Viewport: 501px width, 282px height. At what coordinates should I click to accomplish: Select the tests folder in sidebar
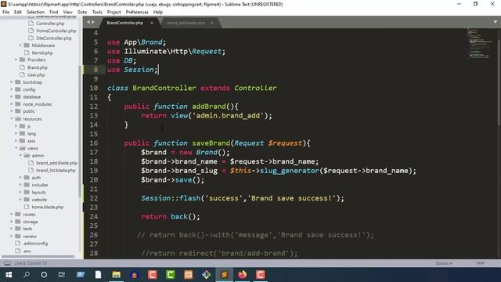pos(27,229)
